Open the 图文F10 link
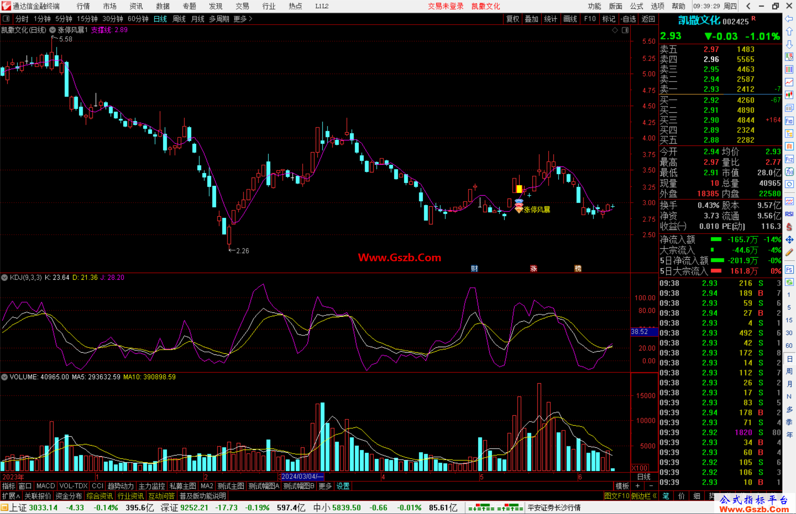 point(617,496)
